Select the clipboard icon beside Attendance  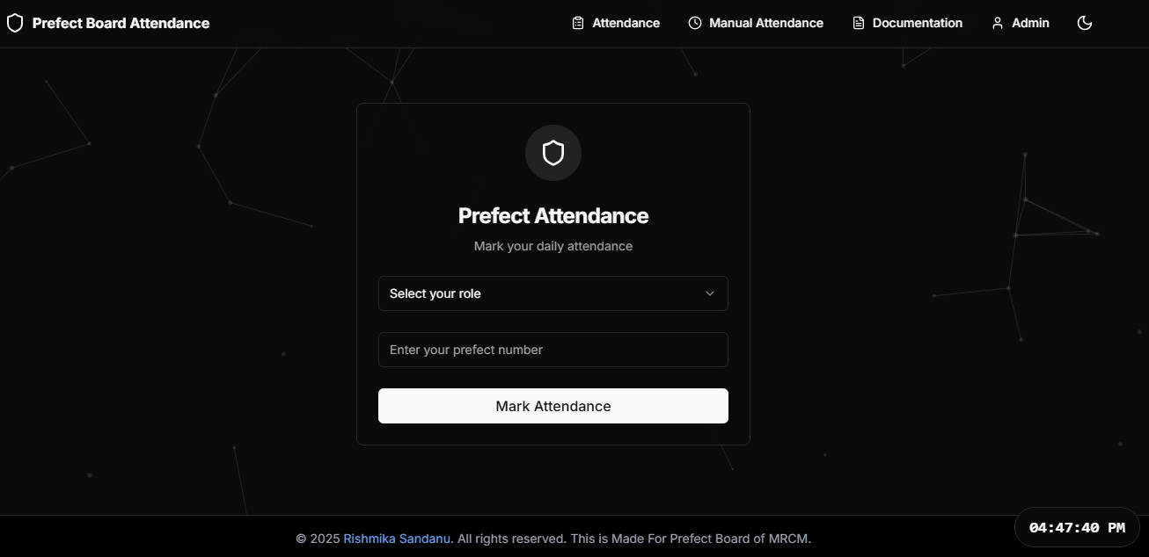pyautogui.click(x=577, y=22)
